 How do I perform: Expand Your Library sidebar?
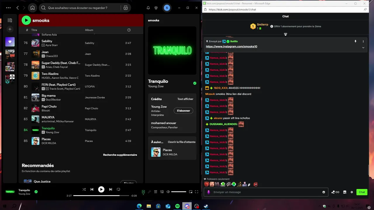(x=10, y=20)
